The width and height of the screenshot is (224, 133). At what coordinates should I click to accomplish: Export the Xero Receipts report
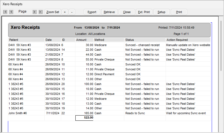(92, 12)
